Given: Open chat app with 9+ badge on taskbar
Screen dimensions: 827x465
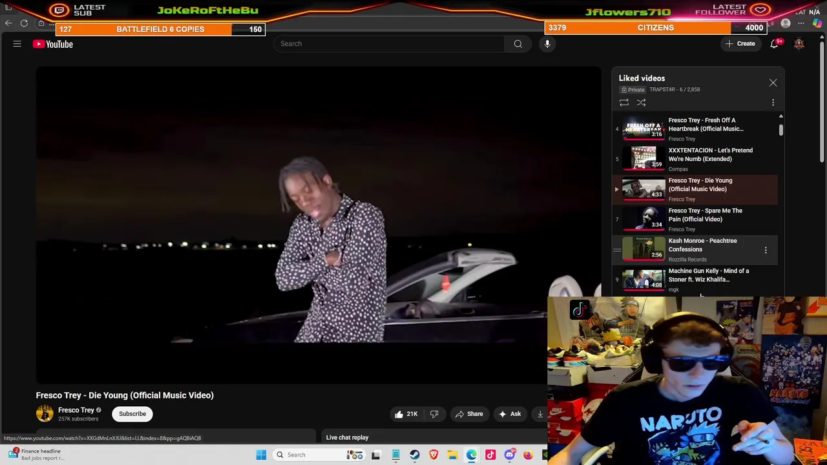Looking at the screenshot, I should 510,455.
